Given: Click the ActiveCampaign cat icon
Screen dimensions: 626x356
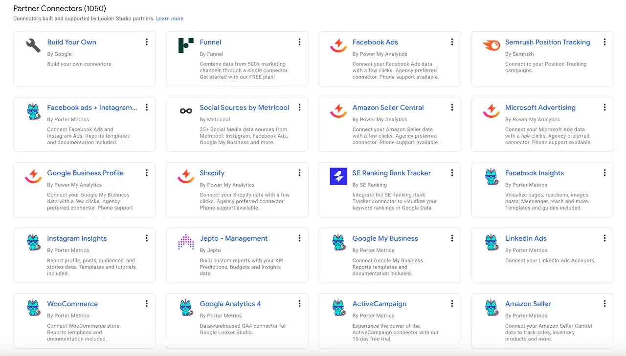Looking at the screenshot, I should 338,307.
